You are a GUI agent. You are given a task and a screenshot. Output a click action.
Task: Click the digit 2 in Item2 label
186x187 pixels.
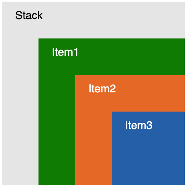[113, 89]
